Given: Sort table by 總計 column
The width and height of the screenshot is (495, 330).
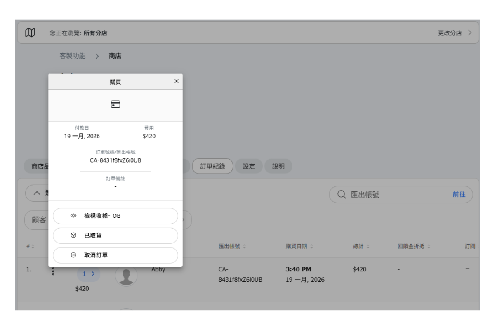Looking at the screenshot, I should 361,246.
